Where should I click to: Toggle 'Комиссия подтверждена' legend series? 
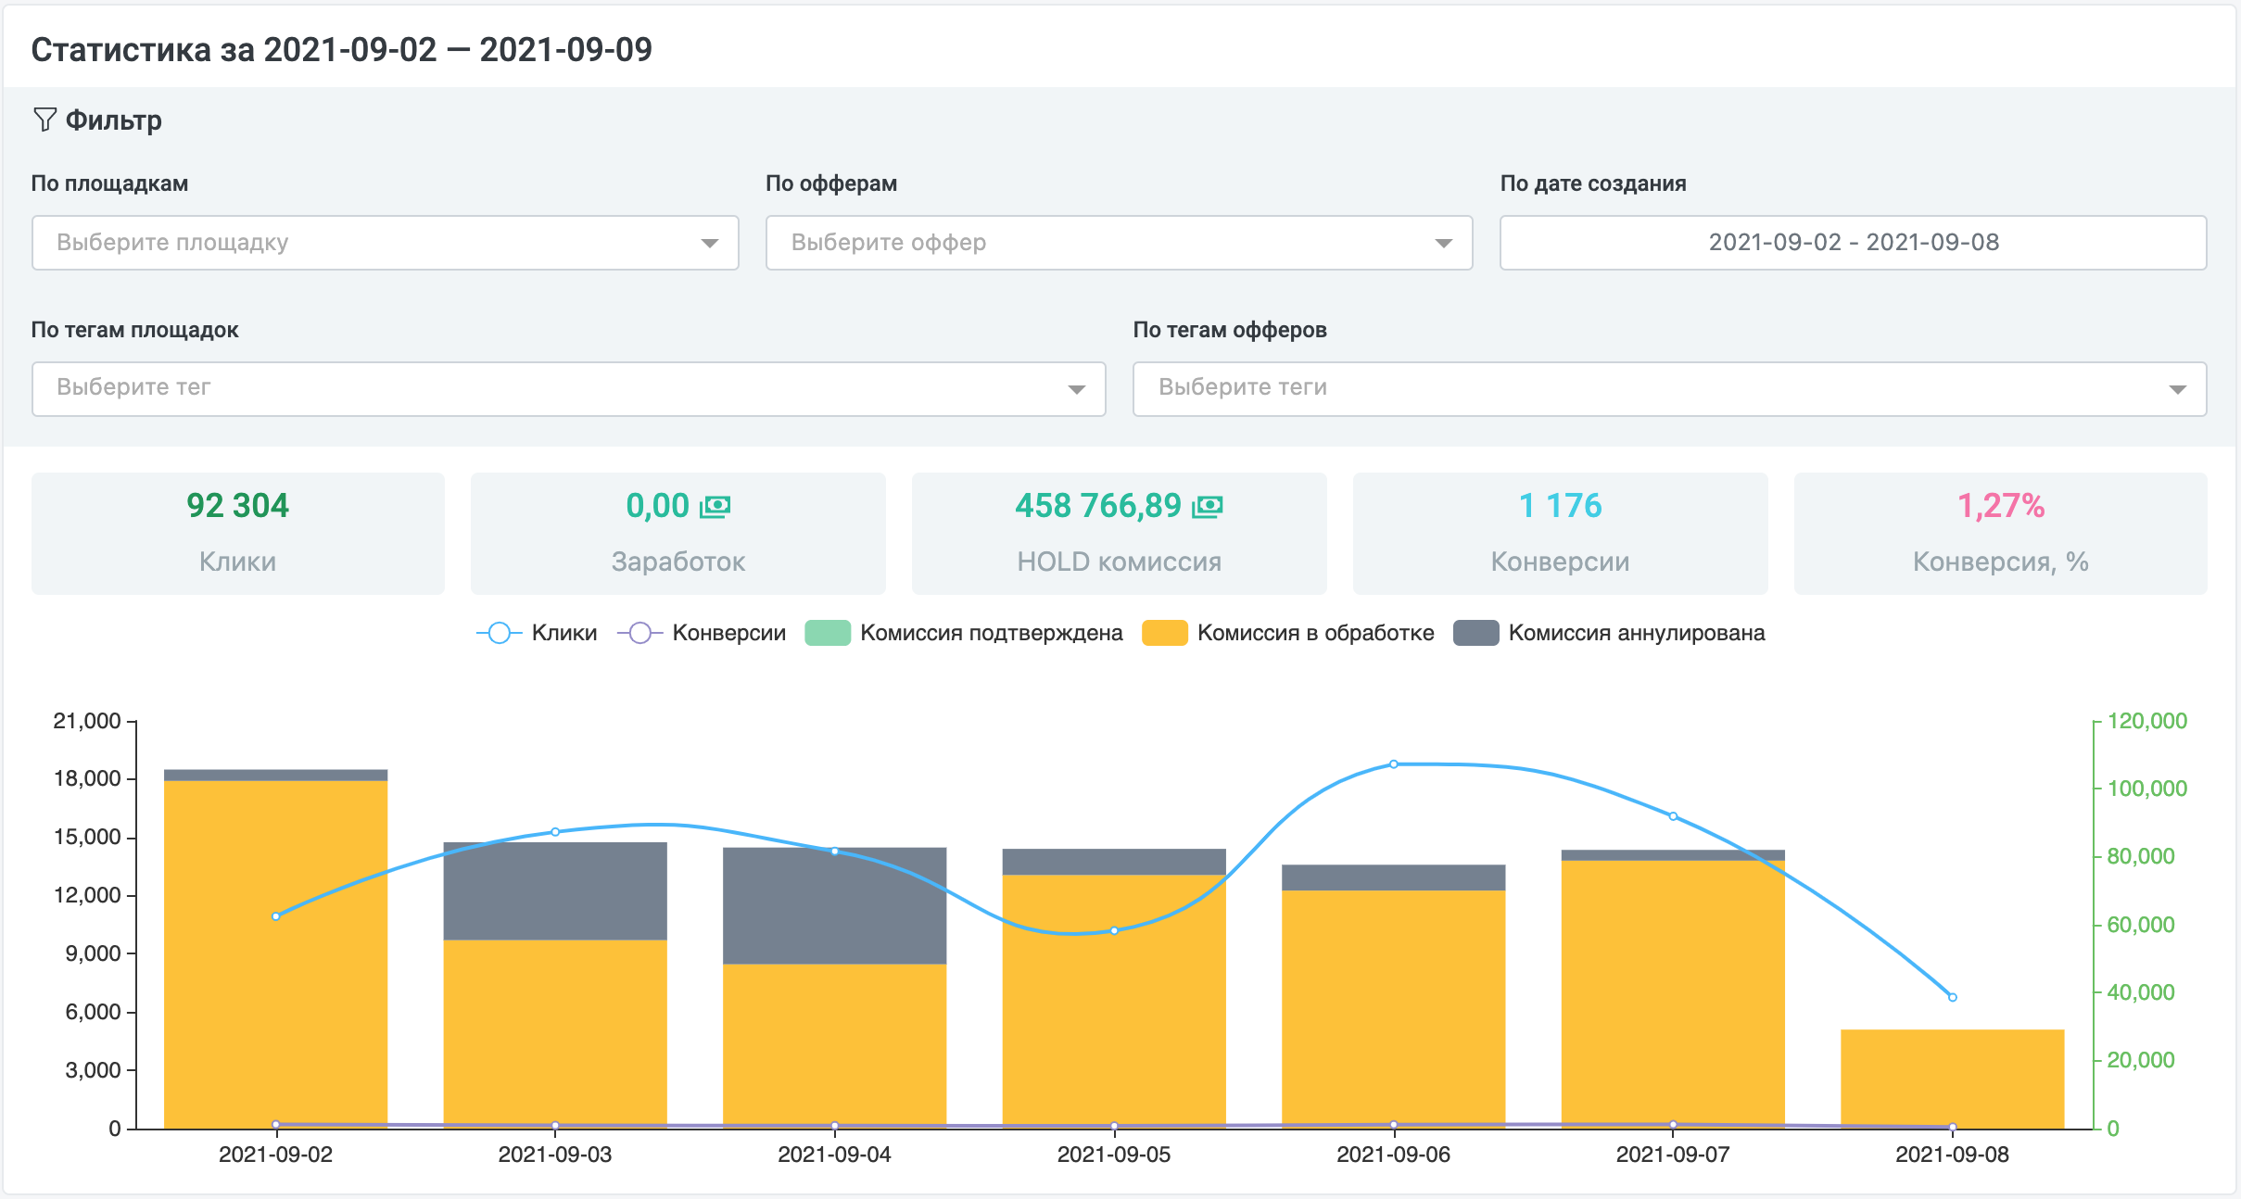click(x=964, y=633)
